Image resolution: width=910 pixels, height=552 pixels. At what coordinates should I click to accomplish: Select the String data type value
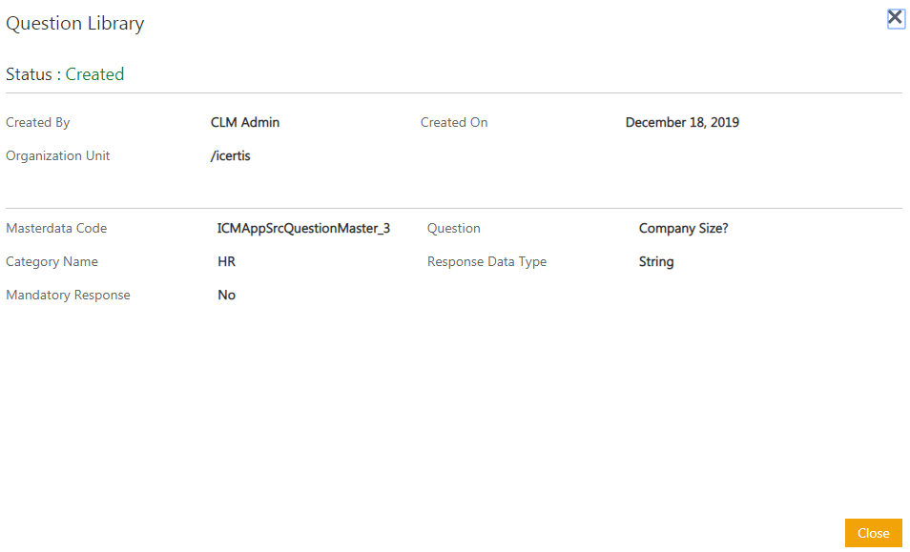(x=656, y=262)
